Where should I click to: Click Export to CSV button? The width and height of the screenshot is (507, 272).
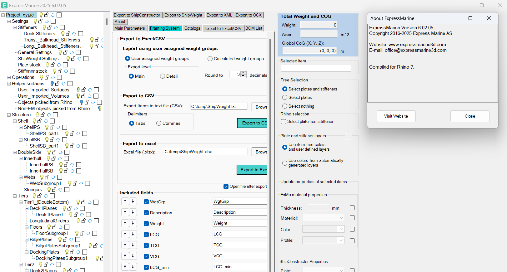253,123
